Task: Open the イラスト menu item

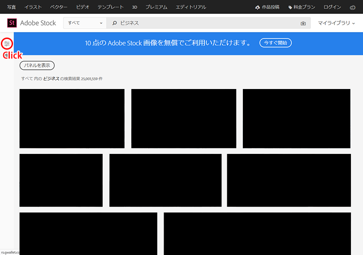Action: pos(33,7)
